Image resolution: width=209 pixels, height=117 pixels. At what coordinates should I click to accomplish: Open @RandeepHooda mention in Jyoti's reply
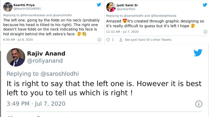point(164,16)
